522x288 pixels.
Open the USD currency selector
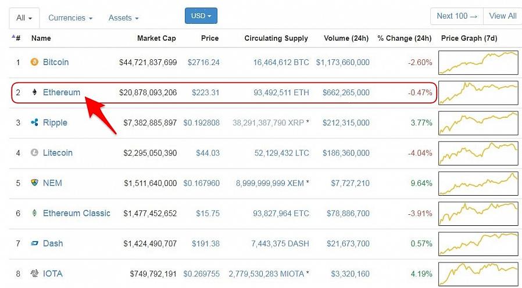[201, 16]
